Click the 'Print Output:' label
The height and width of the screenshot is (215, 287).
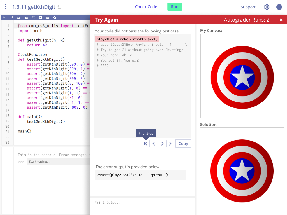pyautogui.click(x=107, y=202)
